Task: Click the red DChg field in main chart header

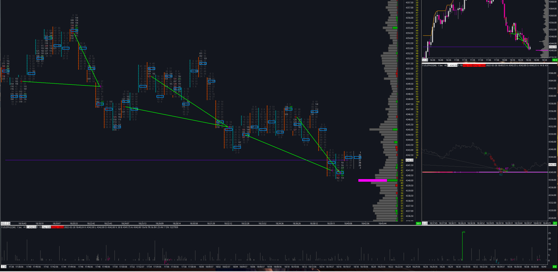Action: [57, 227]
